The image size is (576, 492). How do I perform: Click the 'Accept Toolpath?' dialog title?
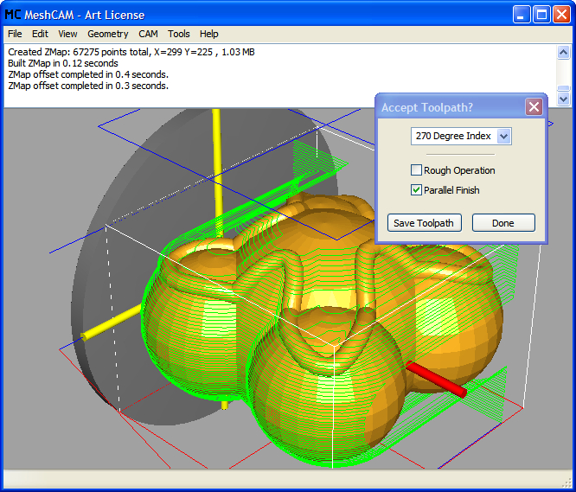tap(427, 107)
